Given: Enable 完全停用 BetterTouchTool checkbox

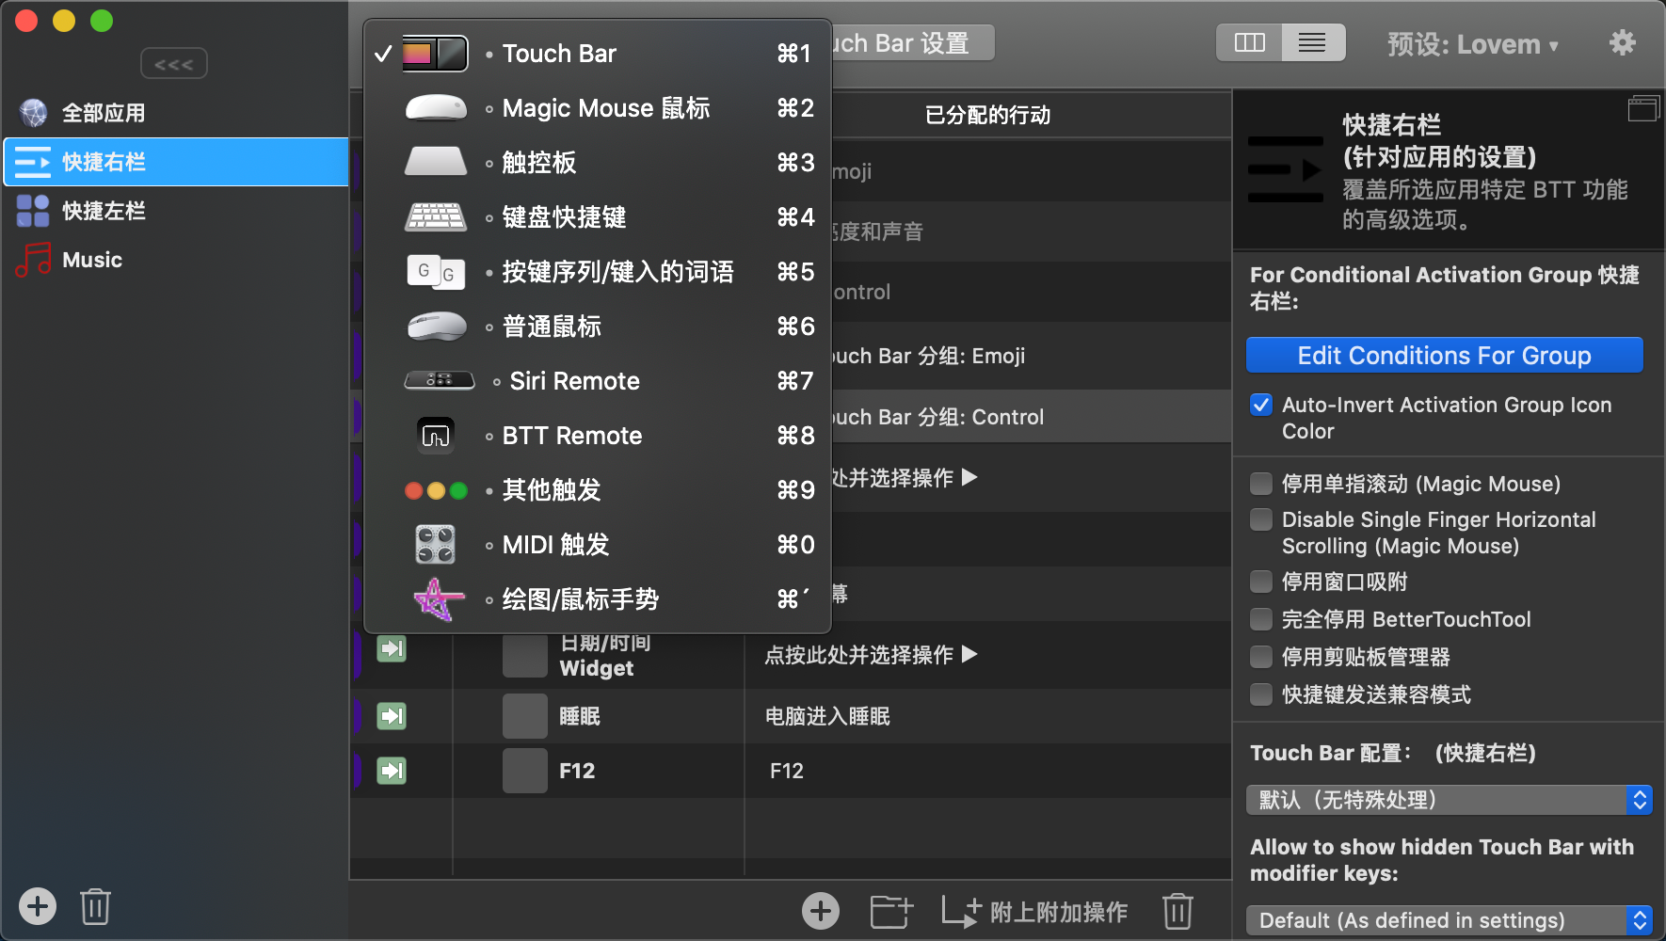Looking at the screenshot, I should tap(1261, 619).
